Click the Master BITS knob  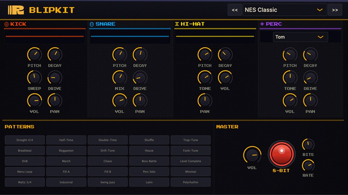pos(308,145)
